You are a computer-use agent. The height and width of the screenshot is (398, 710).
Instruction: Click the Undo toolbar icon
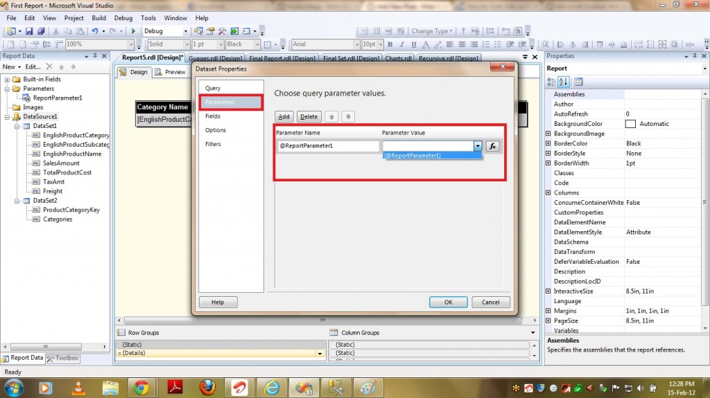[95, 31]
